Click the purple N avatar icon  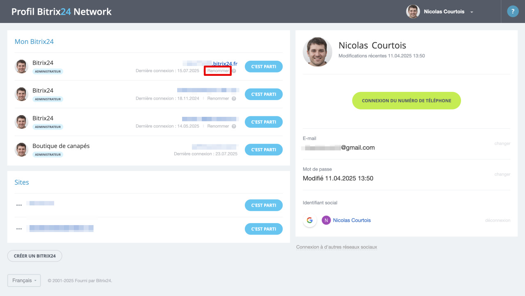coord(326,220)
